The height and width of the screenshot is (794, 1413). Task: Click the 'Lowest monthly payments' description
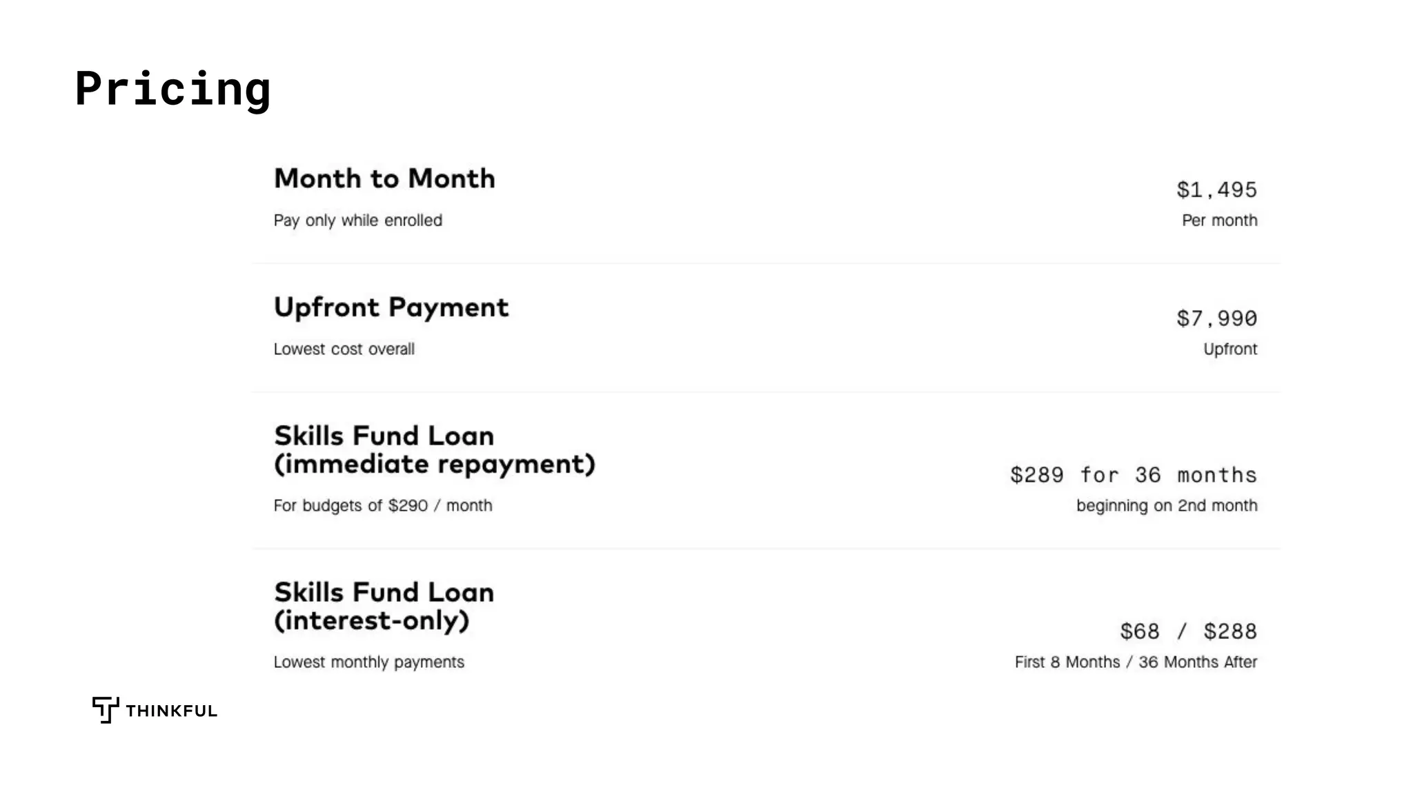(368, 662)
